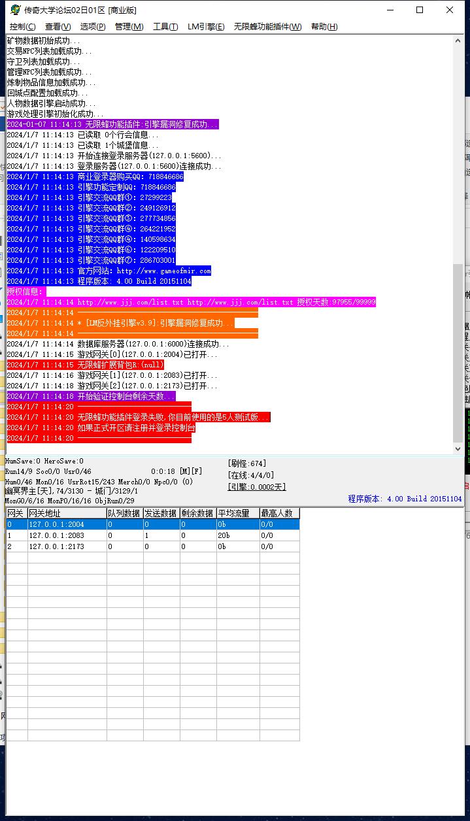Select gateway row 127.0.0.1:2083
The image size is (470, 821).
[x=153, y=535]
